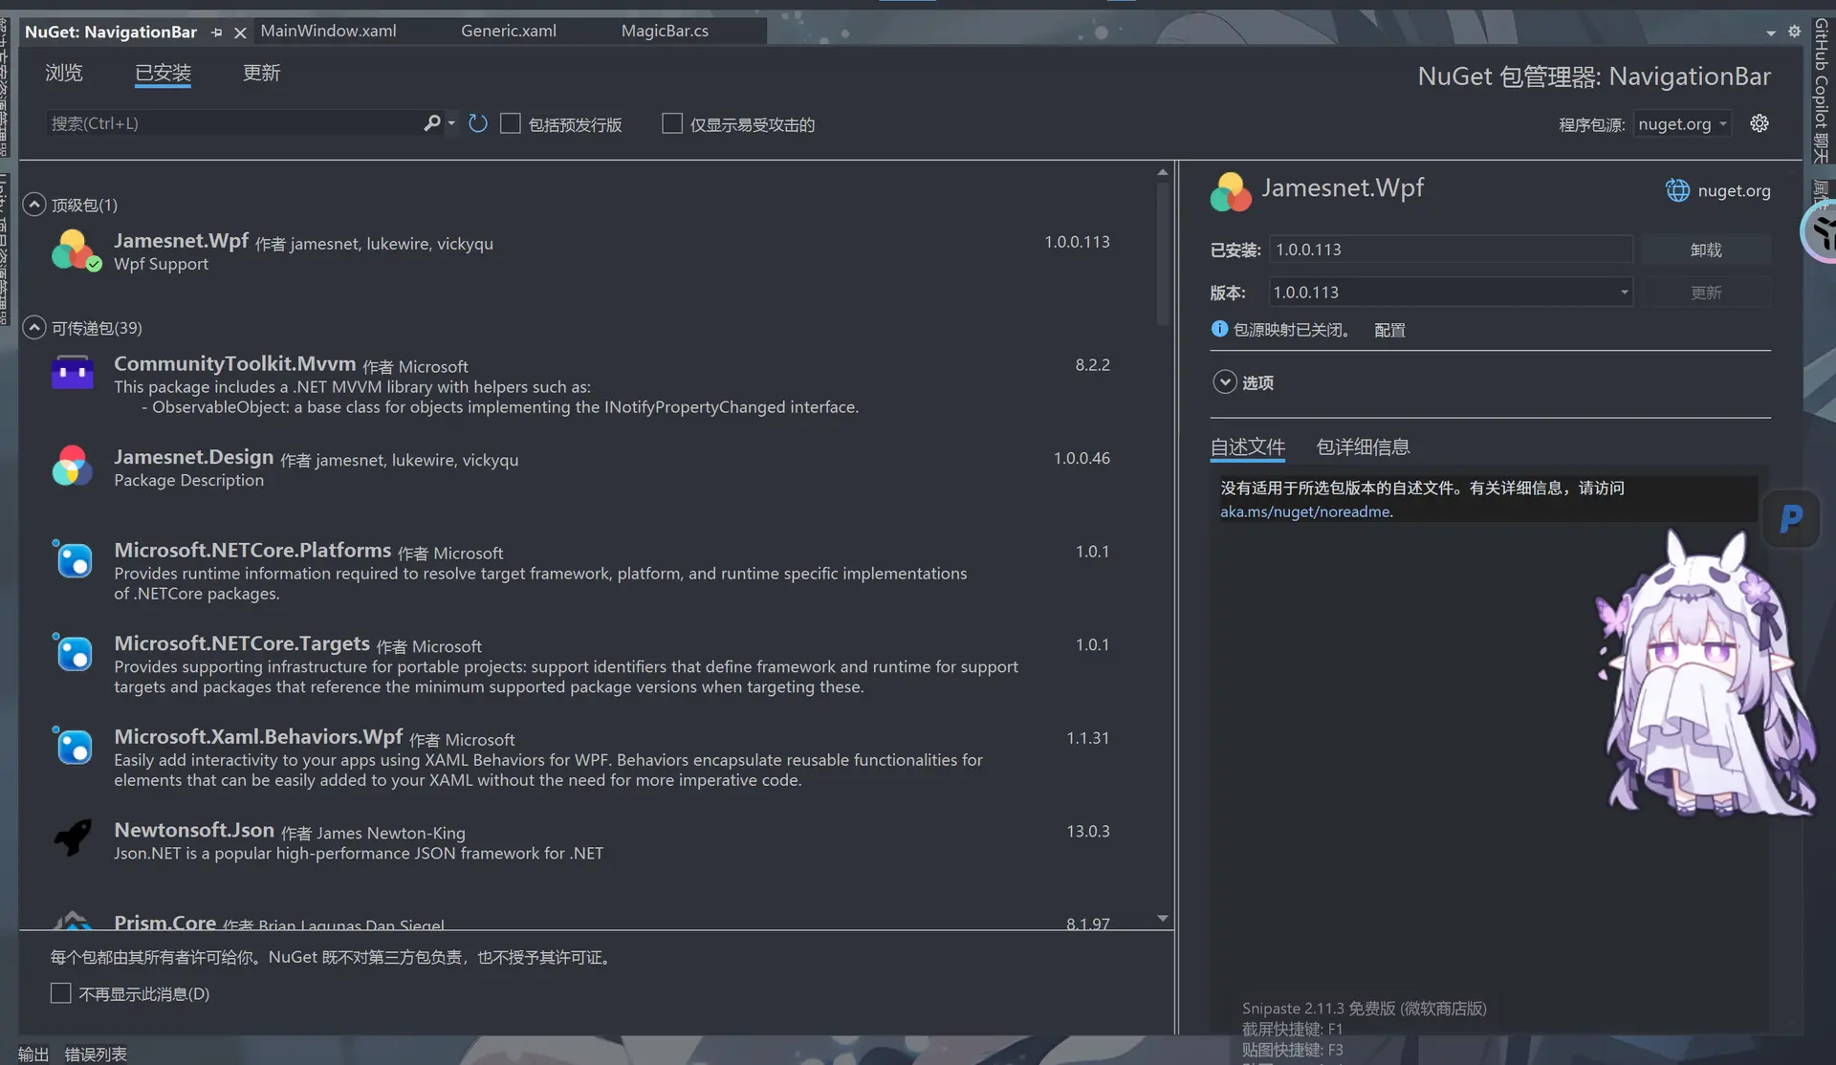Click the globe icon beside nuget.org

click(1677, 190)
